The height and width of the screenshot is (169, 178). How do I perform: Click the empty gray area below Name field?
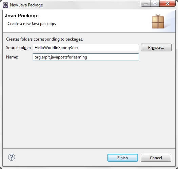pyautogui.click(x=89, y=104)
